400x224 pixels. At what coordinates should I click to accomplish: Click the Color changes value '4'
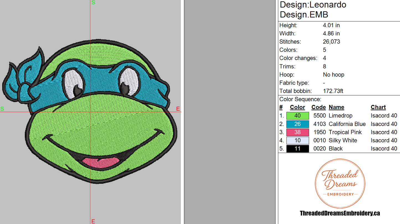324,58
